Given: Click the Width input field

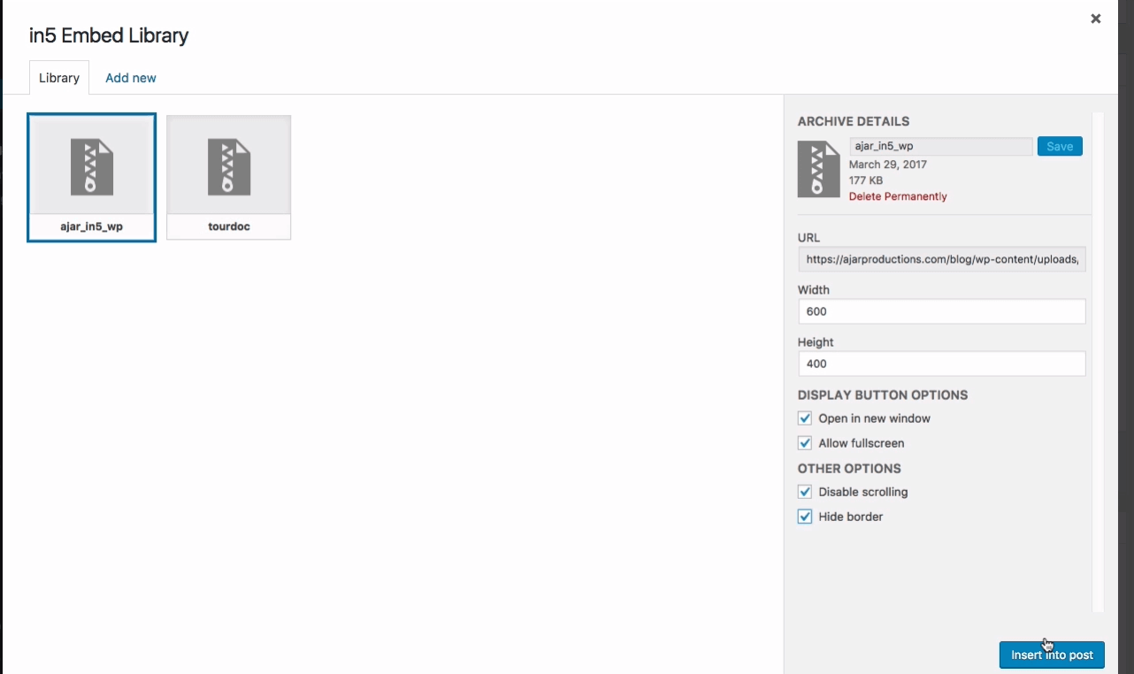Looking at the screenshot, I should point(942,311).
